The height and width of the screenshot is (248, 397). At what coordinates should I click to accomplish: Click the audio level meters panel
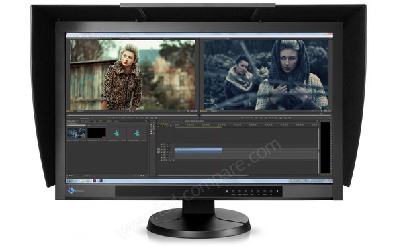(x=326, y=147)
